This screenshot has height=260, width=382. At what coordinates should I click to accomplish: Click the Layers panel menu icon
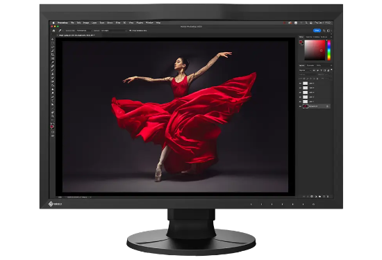point(331,65)
